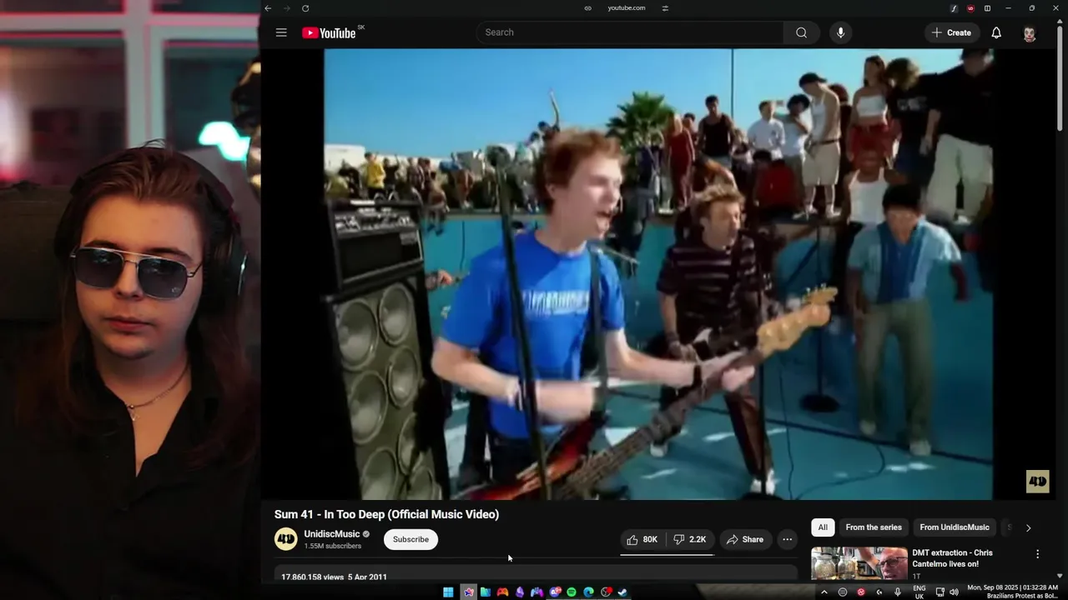The height and width of the screenshot is (600, 1068).
Task: Share the In Too Deep video
Action: [x=745, y=539]
